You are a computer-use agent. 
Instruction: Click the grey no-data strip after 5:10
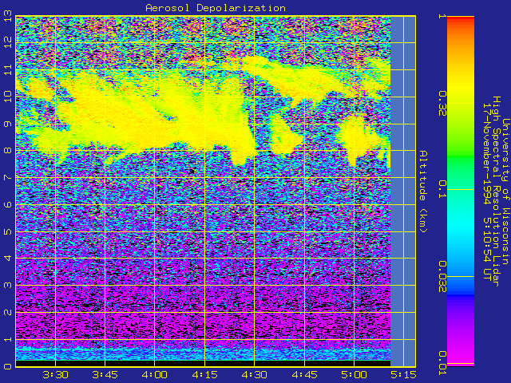(x=403, y=191)
